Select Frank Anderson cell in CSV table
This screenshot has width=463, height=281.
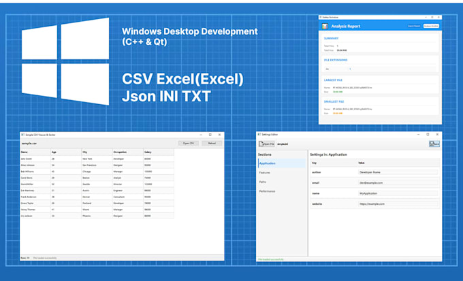[35, 197]
